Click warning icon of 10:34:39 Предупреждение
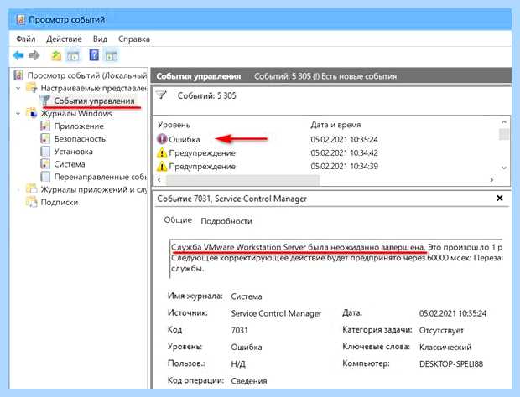Screen dimensions: 520x397 [x=162, y=166]
